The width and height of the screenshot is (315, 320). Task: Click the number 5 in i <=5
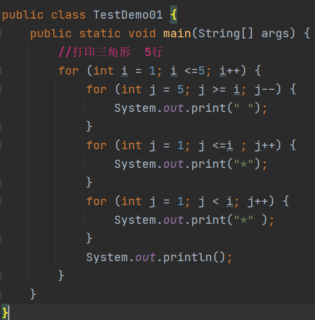(202, 71)
